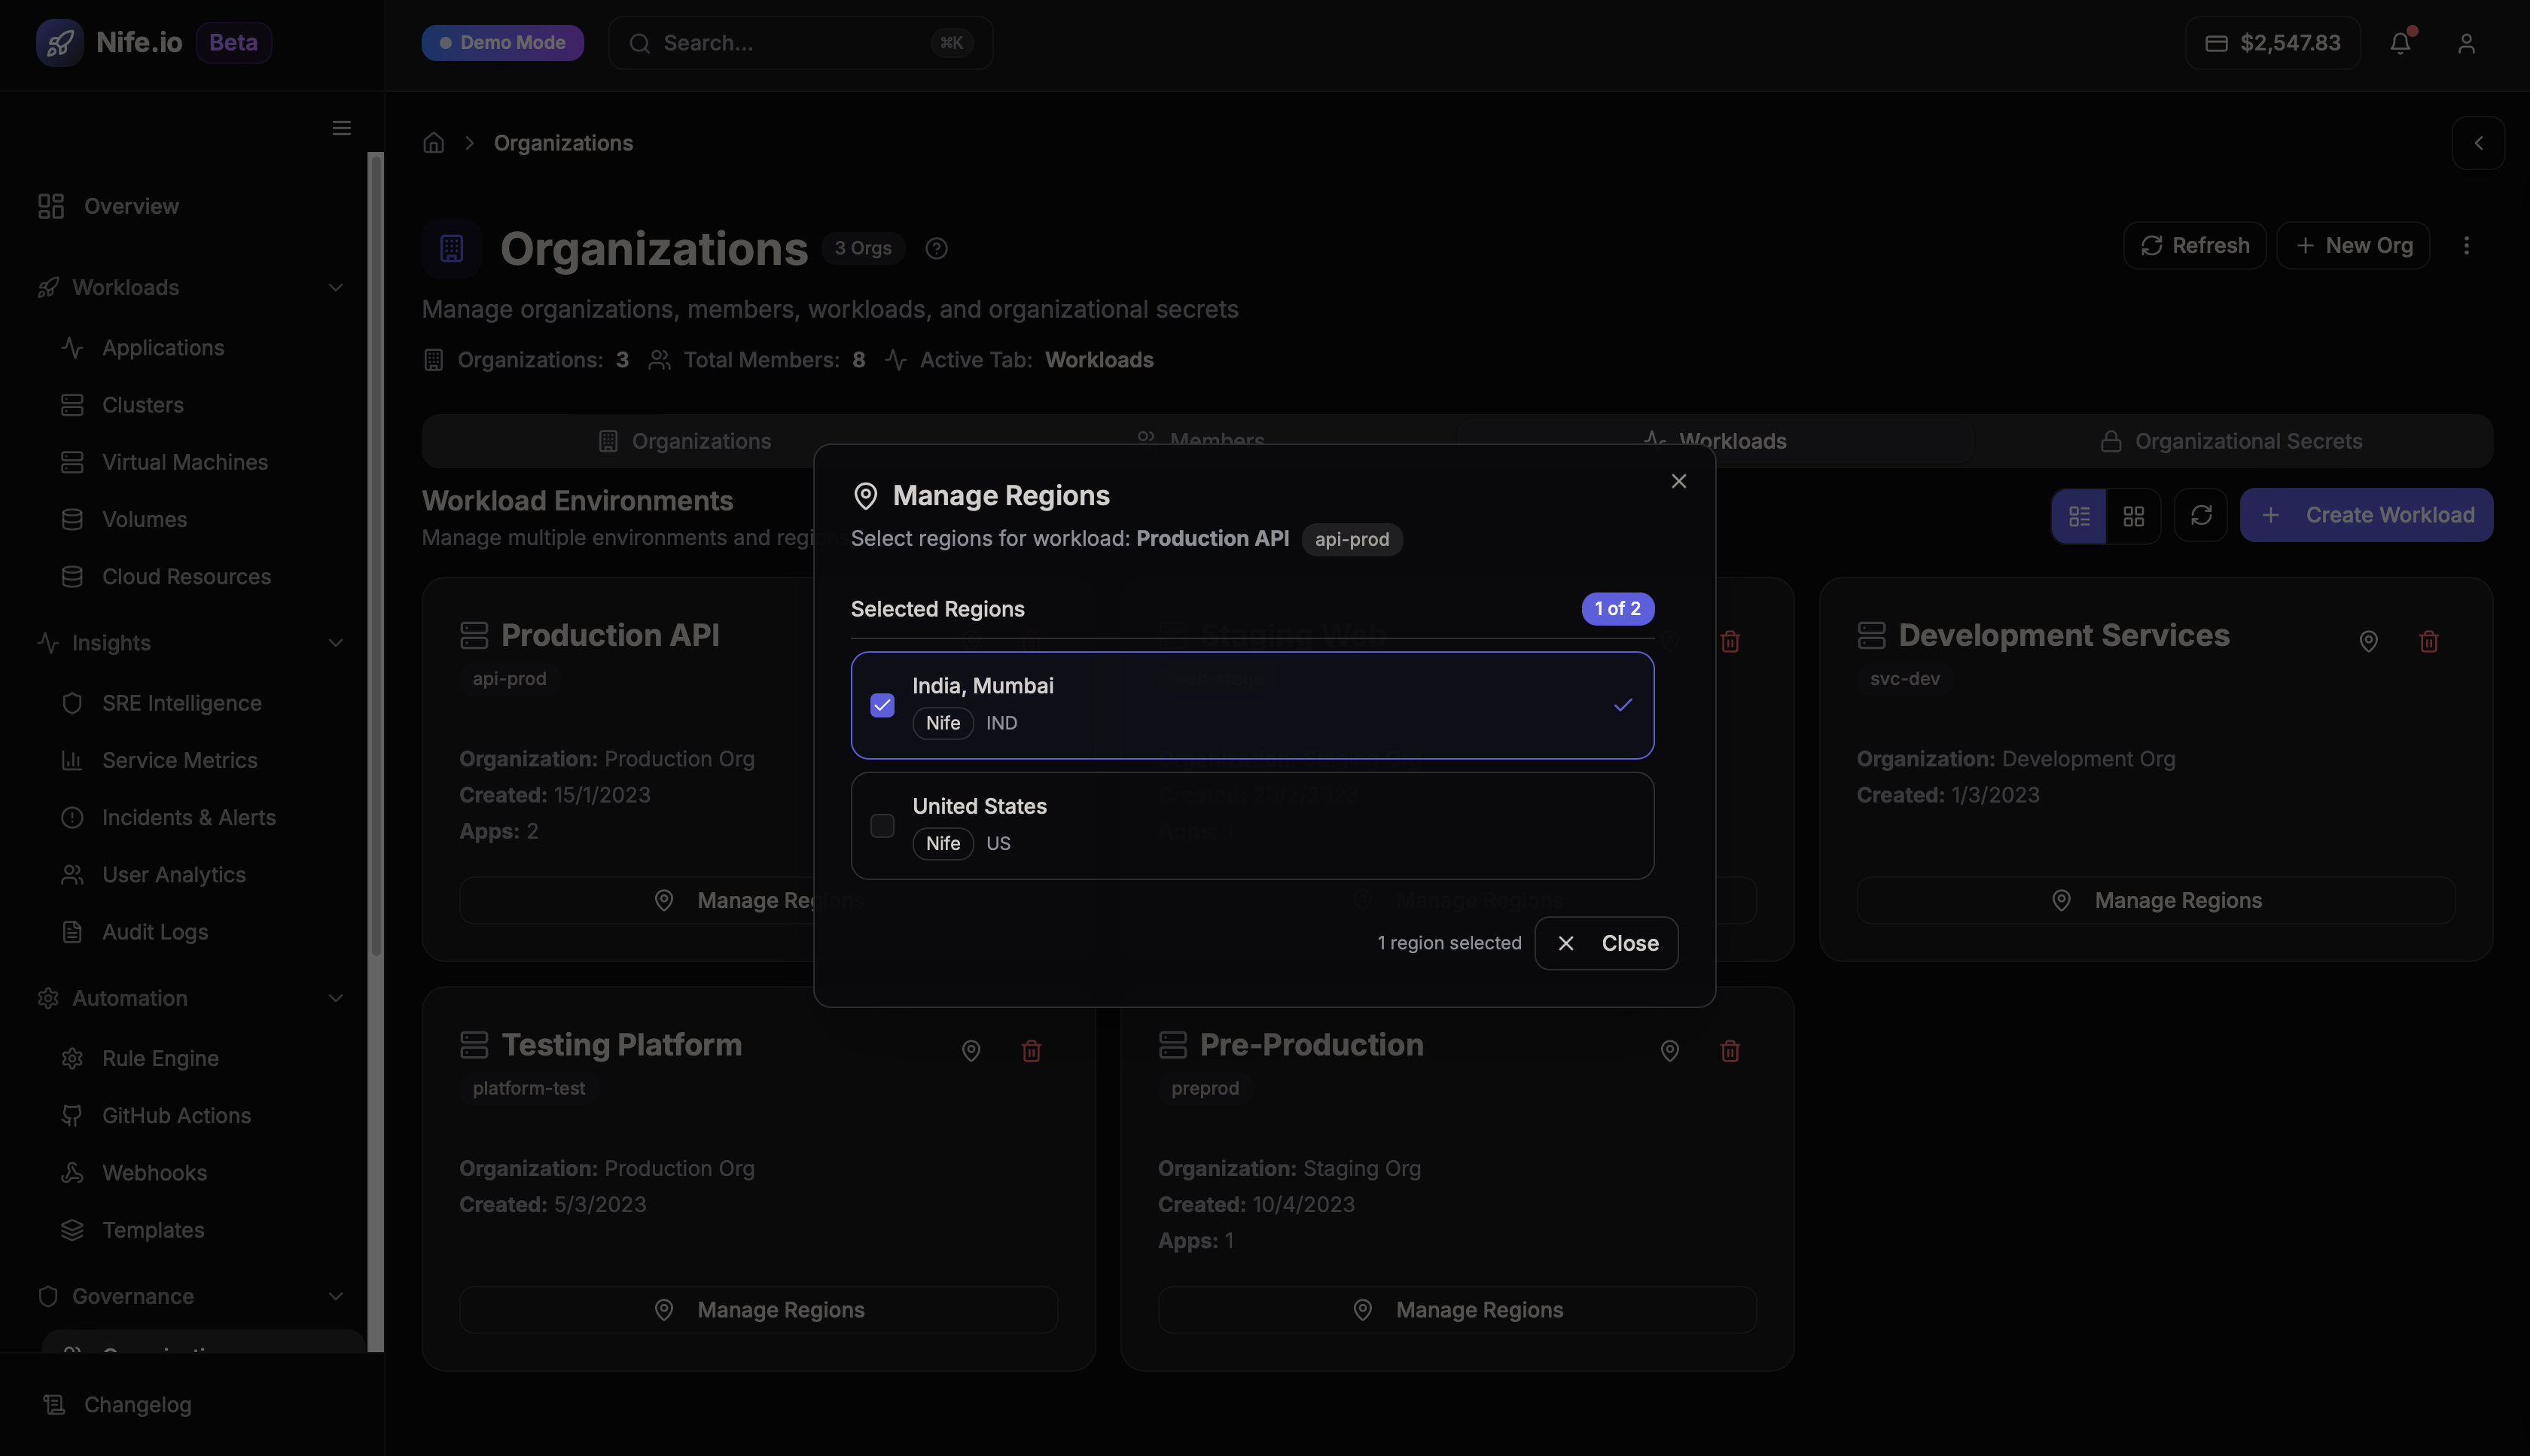
Task: Check the United States region checkbox
Action: [882, 825]
